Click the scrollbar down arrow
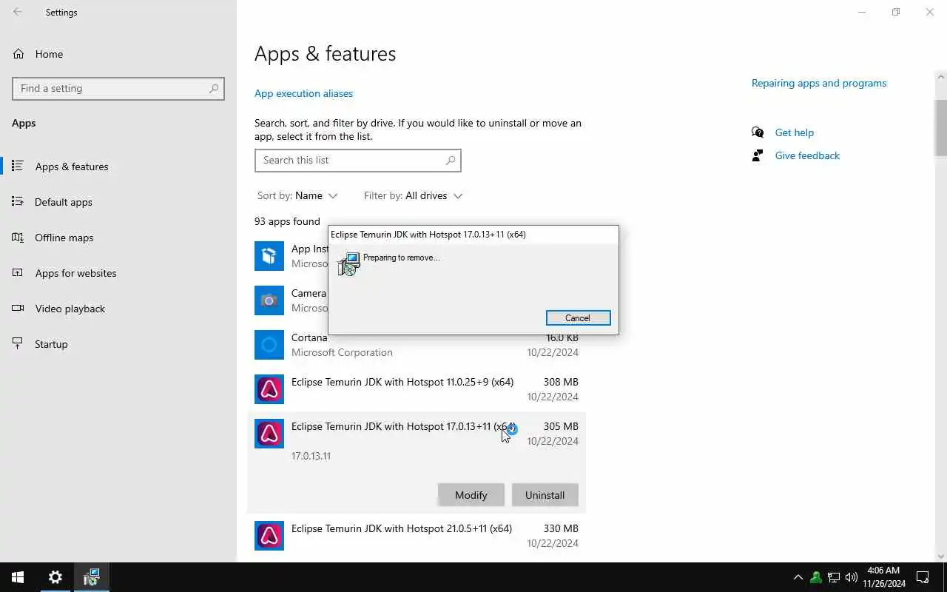 (x=941, y=556)
